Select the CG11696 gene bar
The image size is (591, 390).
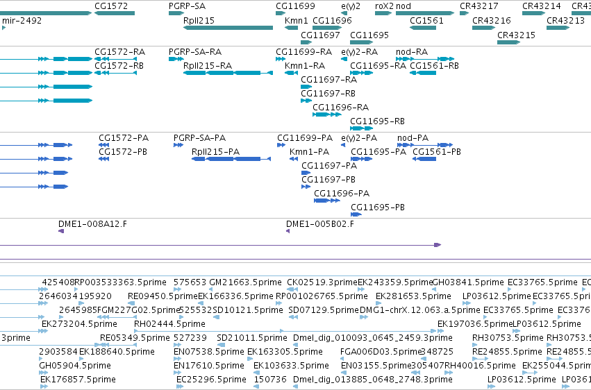327,28
